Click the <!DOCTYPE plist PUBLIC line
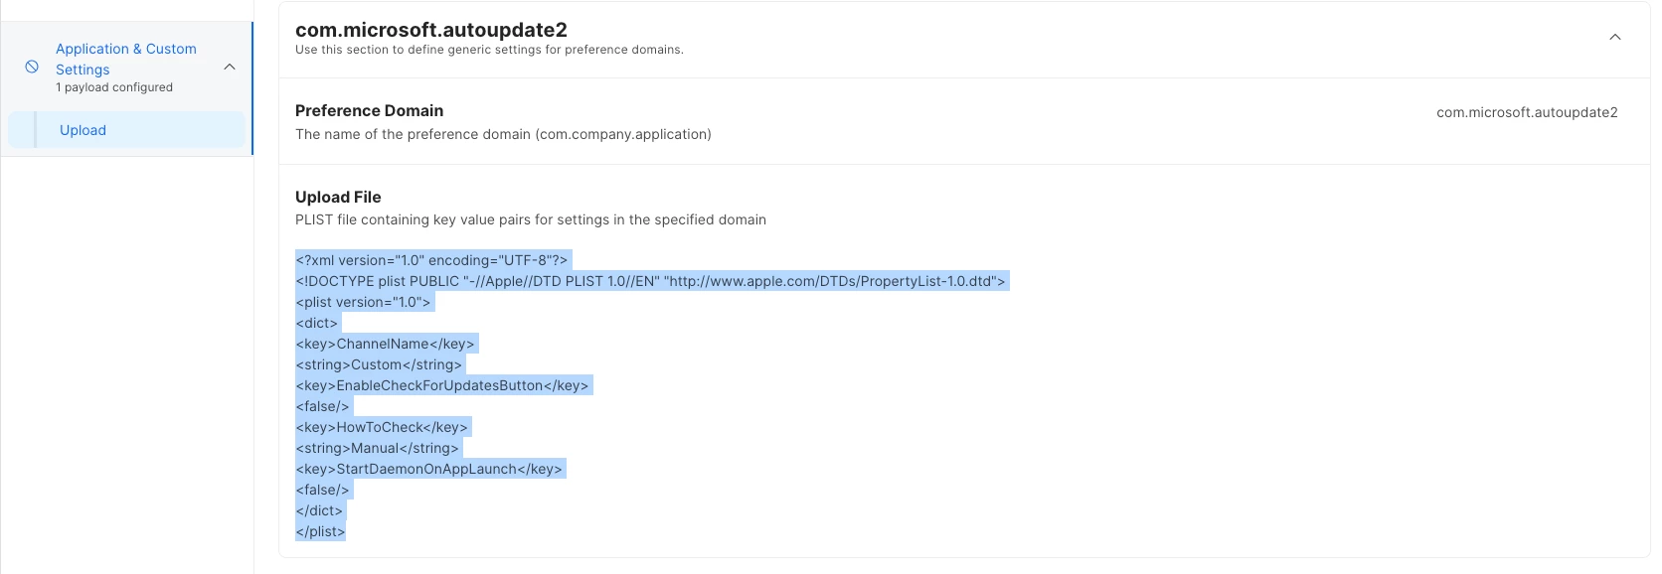Viewport: 1662px width, 574px height. pos(651,281)
